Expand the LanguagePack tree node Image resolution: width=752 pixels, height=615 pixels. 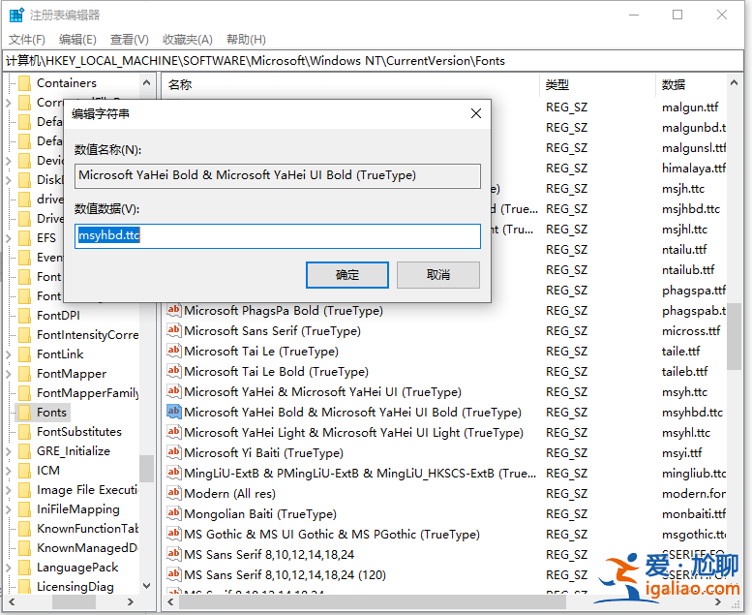(x=9, y=568)
